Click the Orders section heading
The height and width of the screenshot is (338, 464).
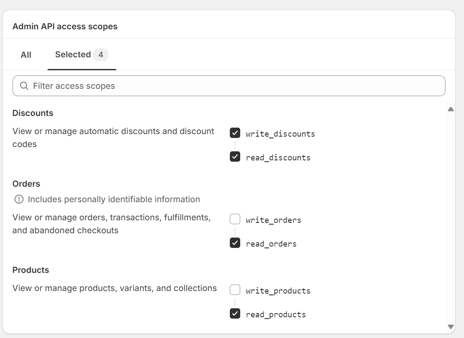[x=26, y=184]
